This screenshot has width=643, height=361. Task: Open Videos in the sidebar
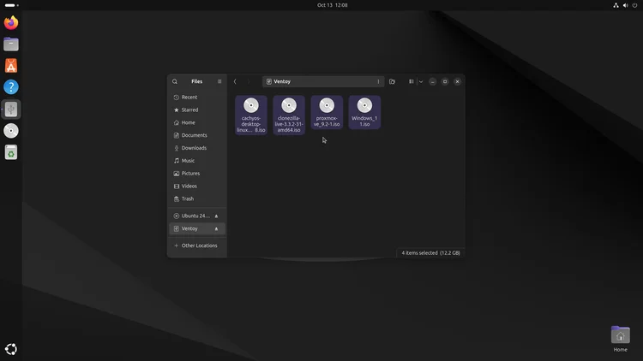[197, 186]
